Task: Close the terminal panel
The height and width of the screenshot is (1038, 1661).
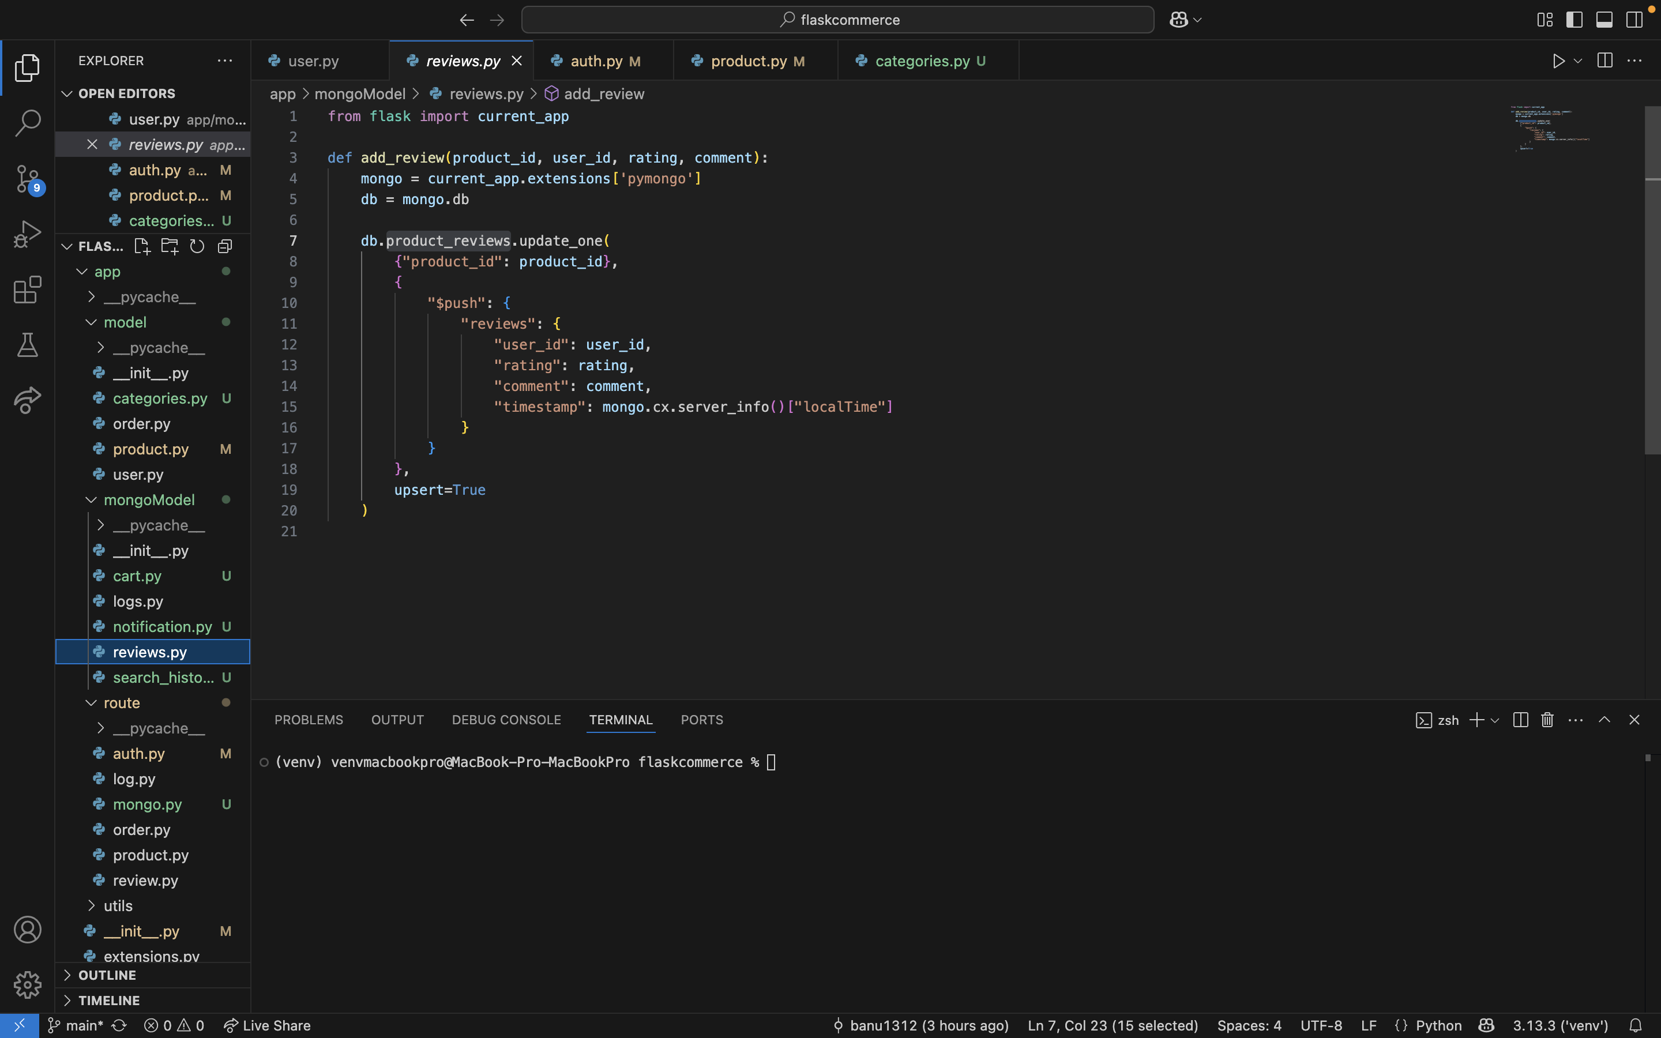Action: (1634, 720)
